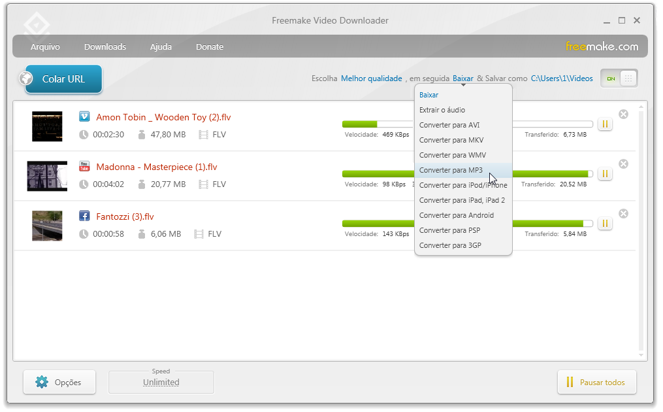Click the Colar URL button
Viewport: 663px width, 412px height.
tap(63, 78)
